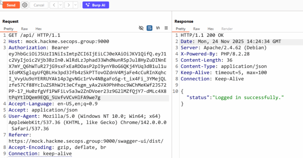Expand the forward history dropdown arrow
The image size is (303, 158).
click(75, 5)
